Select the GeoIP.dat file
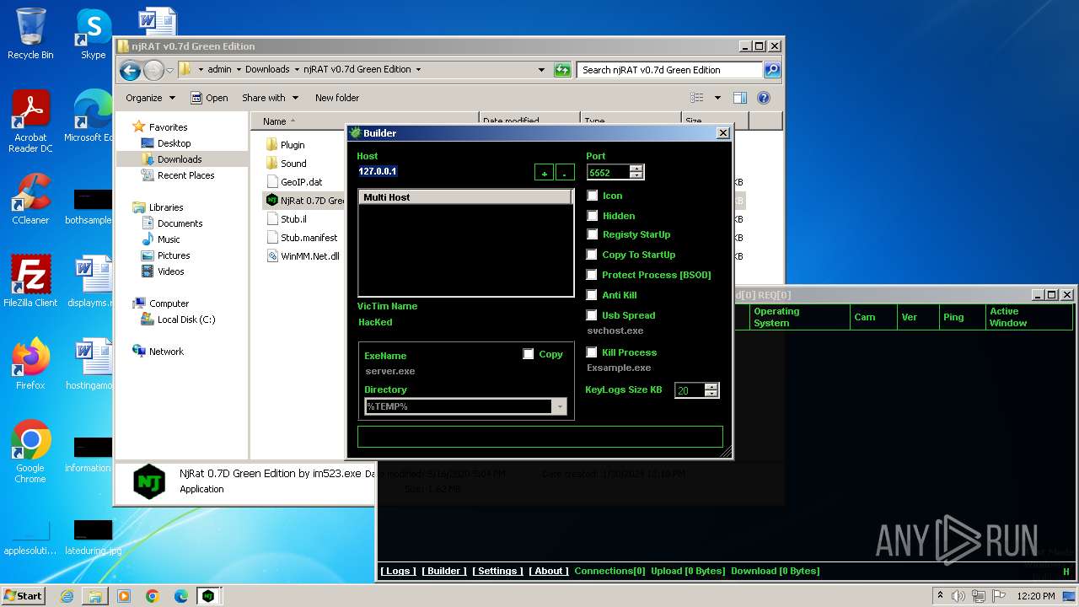The image size is (1079, 607). coord(294,182)
